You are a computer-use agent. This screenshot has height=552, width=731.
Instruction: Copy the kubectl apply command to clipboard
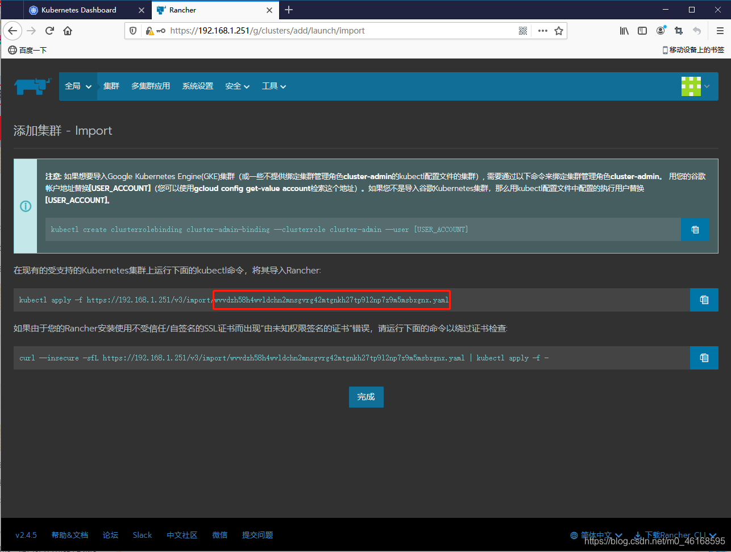[704, 300]
